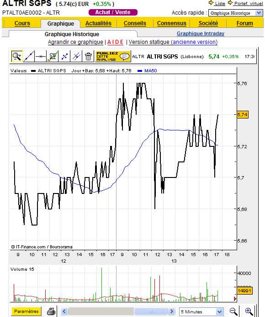This screenshot has width=265, height=317.
Task: Click the IT-Finance.com / Boursorama credit
Action: tap(42, 247)
